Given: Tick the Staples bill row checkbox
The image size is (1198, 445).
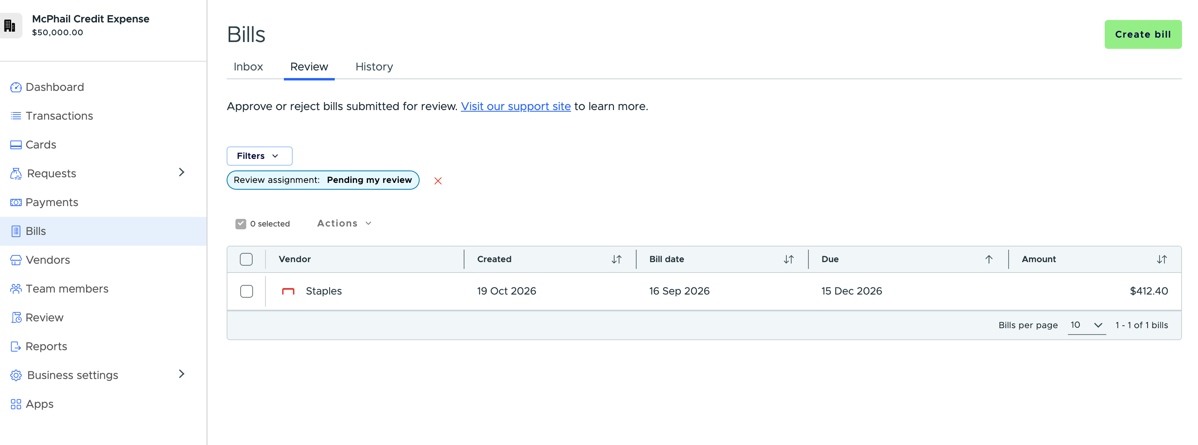Looking at the screenshot, I should [247, 291].
